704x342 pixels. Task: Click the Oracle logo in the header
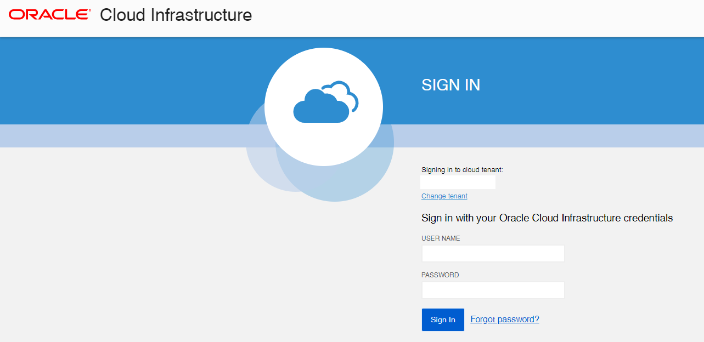(x=50, y=15)
